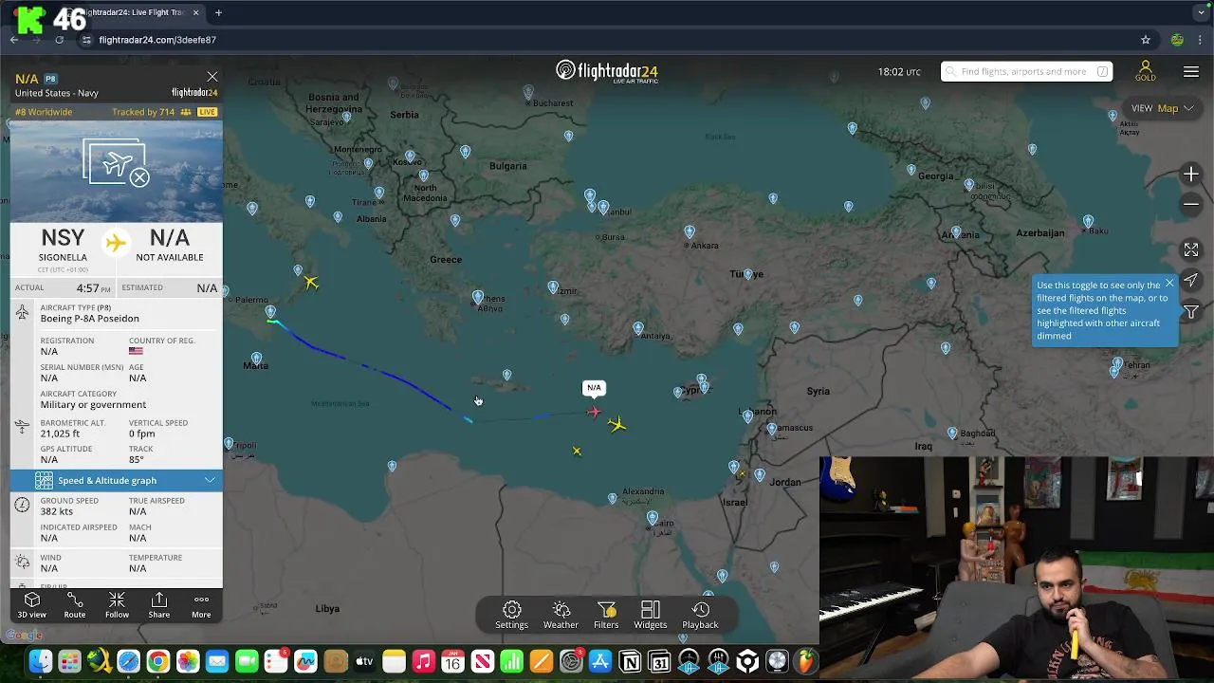Click the Baghdad airport pin
1214x683 pixels.
(952, 433)
